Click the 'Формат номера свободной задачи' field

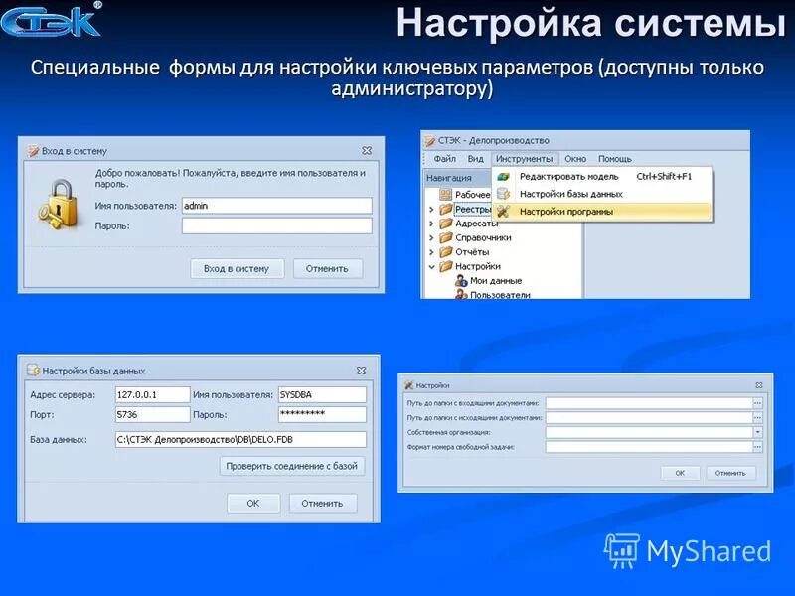(649, 447)
